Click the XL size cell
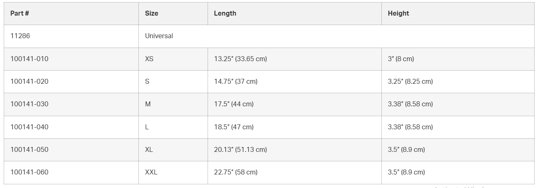 click(149, 149)
